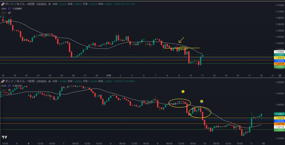This screenshot has height=145, width=285.
Task: Click the TradingView logo in the bottom-left corner
Action: (4, 137)
